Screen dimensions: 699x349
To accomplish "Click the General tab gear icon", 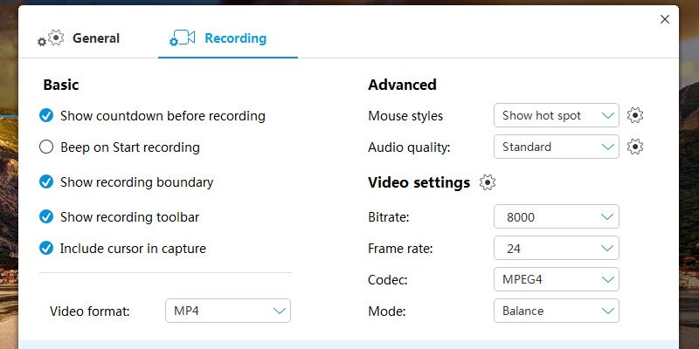I will (52, 38).
